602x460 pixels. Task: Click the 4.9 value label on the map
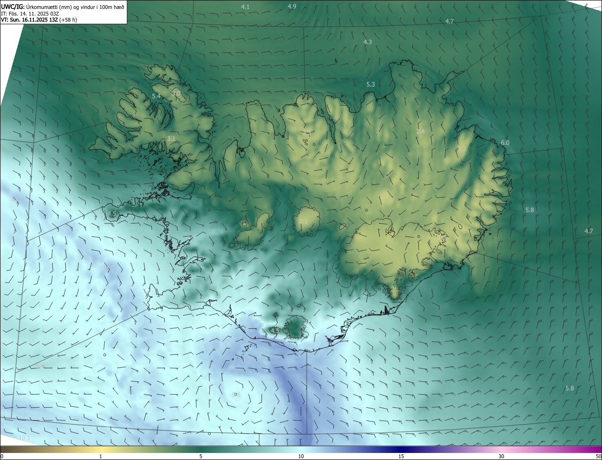click(292, 6)
